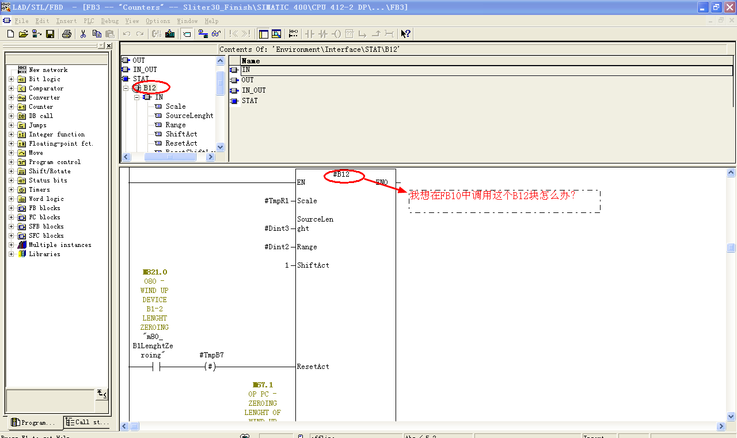737x438 pixels.
Task: Select the Multiple instances tree item
Action: click(x=60, y=245)
